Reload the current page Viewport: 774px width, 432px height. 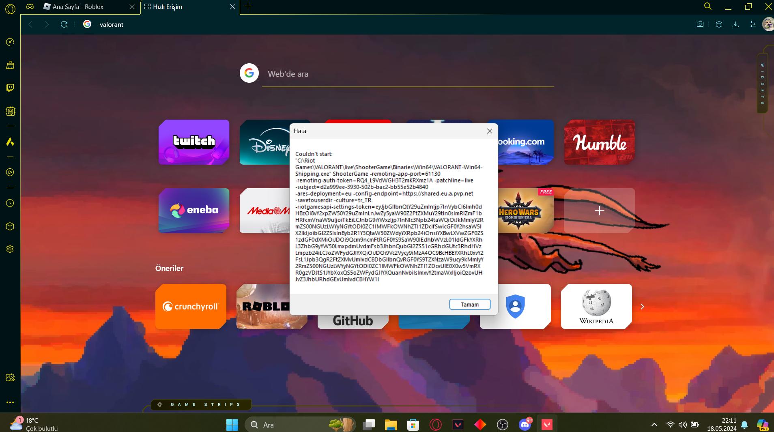click(64, 24)
